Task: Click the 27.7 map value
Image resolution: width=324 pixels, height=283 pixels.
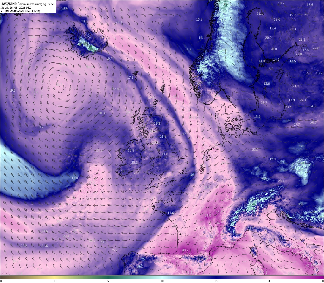Action: click(297, 125)
